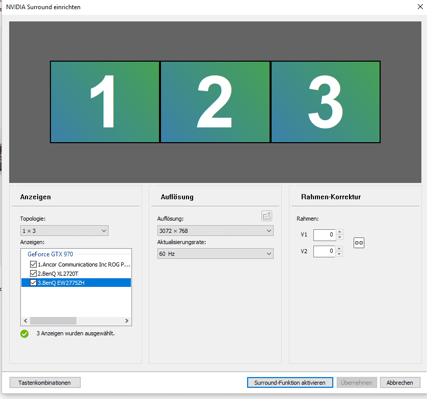The image size is (427, 399).
Task: Click the '3 Anzeigen wurden ausgewählt.' status text
Action: [x=75, y=333]
